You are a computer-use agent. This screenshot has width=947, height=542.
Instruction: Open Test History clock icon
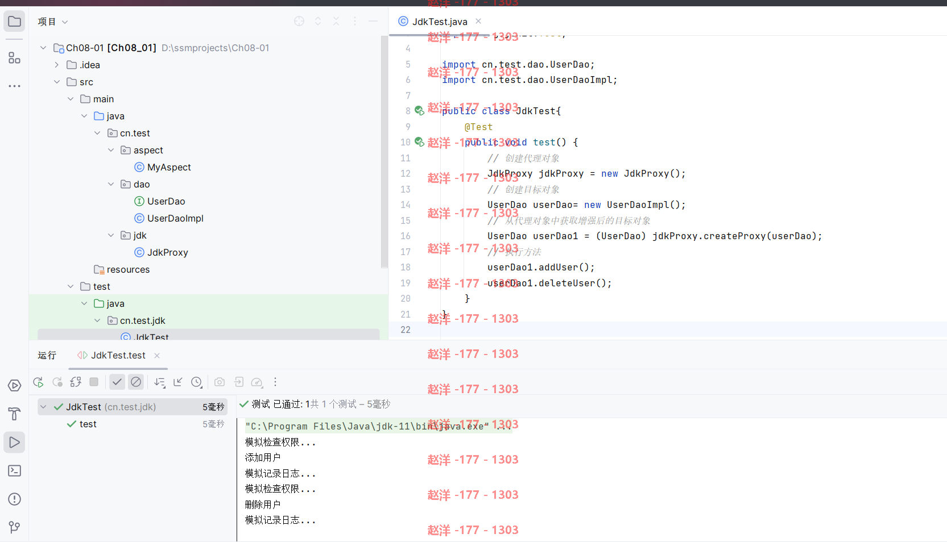click(x=197, y=382)
